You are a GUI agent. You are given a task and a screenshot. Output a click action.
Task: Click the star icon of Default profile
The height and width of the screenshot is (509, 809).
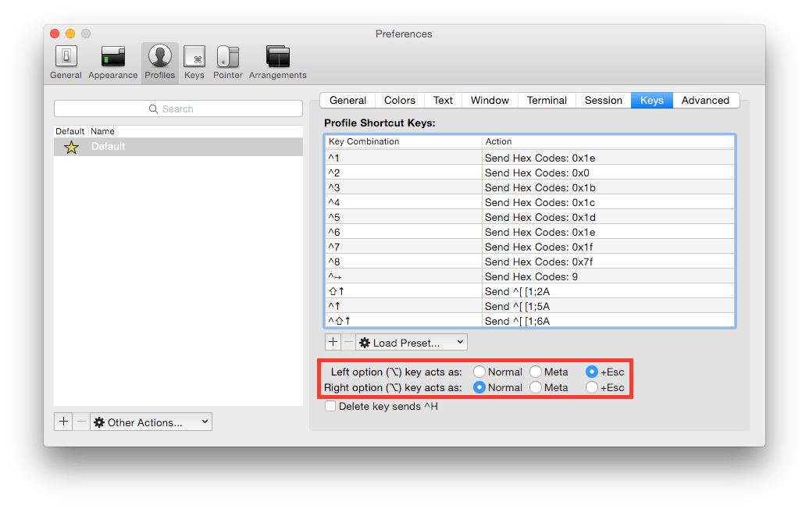pyautogui.click(x=71, y=147)
